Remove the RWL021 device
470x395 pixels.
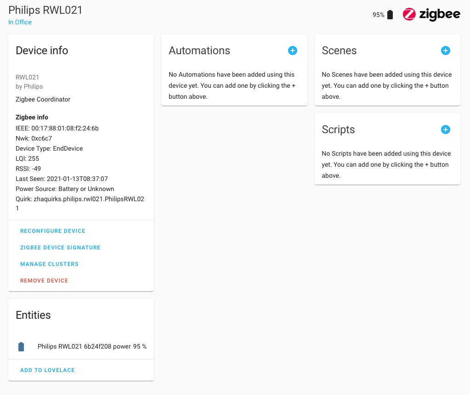point(44,281)
